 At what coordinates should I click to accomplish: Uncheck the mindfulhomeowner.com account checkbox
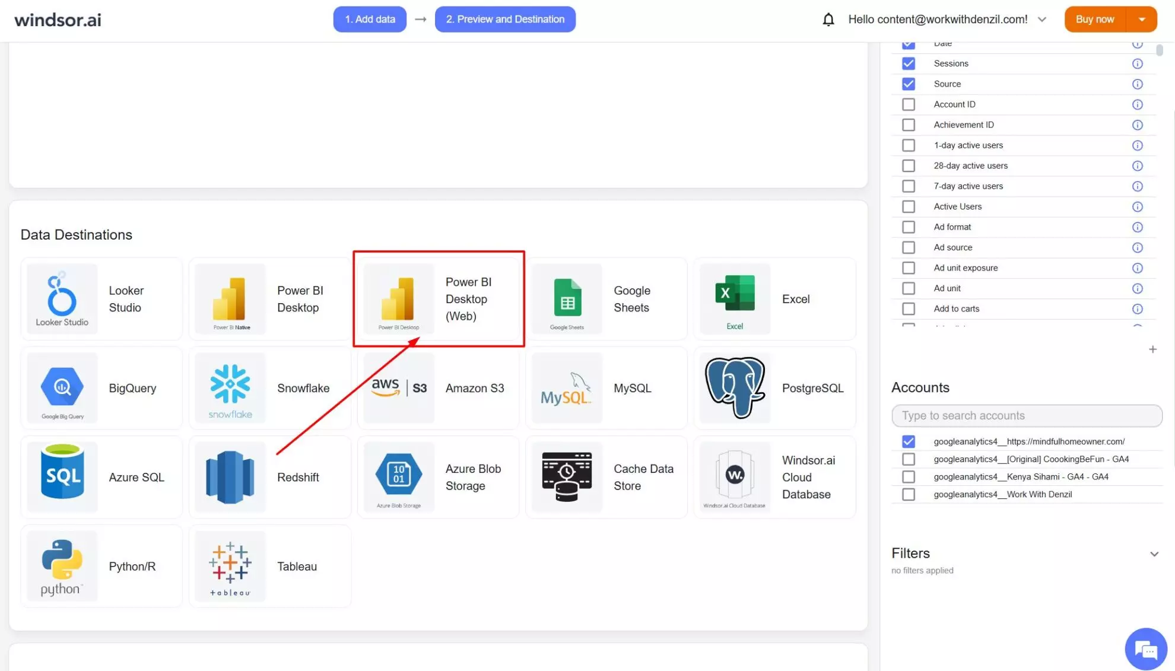click(x=908, y=441)
